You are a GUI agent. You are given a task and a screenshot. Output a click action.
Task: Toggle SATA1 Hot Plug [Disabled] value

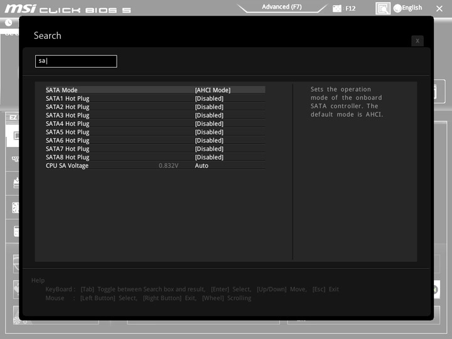(x=209, y=99)
